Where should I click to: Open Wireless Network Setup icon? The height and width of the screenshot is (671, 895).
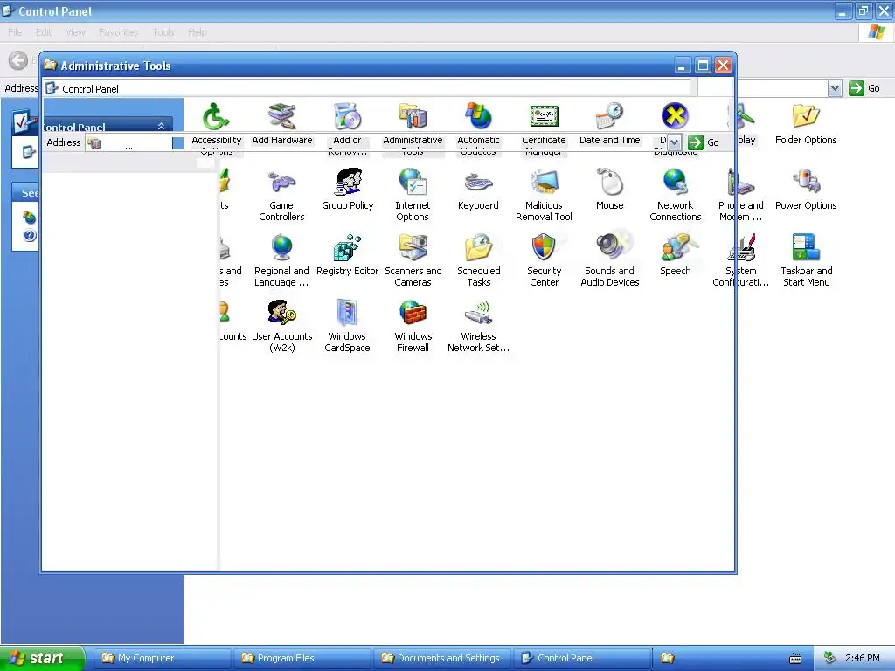pos(478,314)
